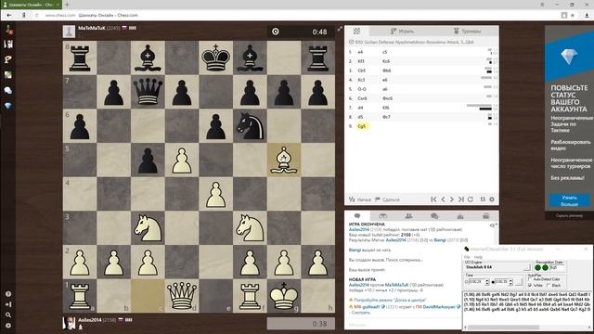Click the opponent clock showing 0:48
Viewport: 594px width, 334px height.
301,32
